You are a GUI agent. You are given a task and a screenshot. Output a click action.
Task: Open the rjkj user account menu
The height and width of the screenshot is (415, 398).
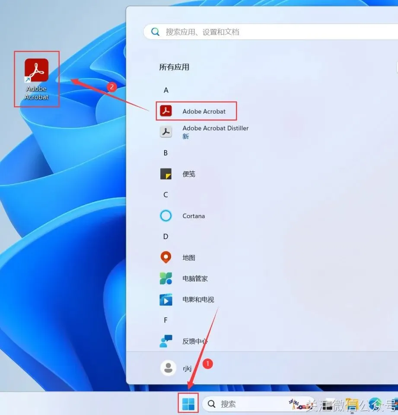point(176,368)
